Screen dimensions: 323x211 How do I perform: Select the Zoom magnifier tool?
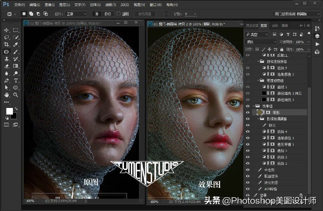coord(16,95)
